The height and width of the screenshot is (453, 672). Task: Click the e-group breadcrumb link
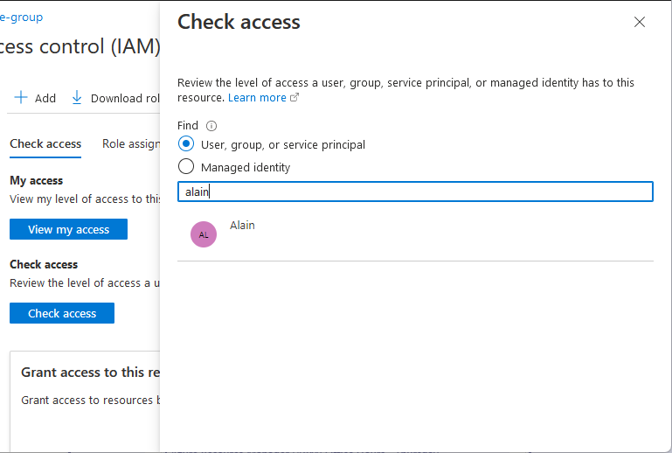(x=22, y=17)
